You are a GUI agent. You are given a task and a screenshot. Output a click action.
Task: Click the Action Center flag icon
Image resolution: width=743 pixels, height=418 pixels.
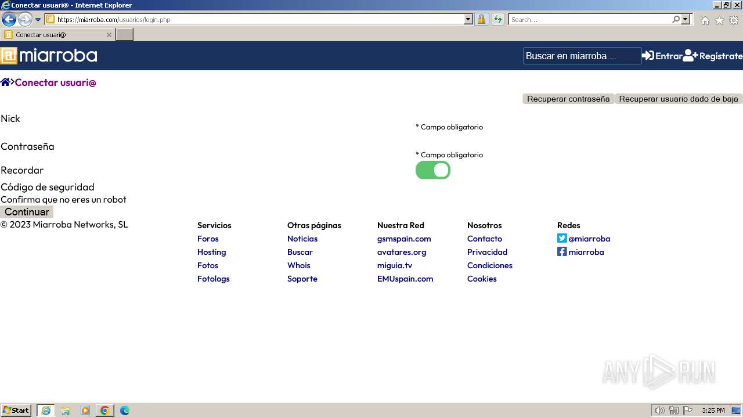[688, 410]
